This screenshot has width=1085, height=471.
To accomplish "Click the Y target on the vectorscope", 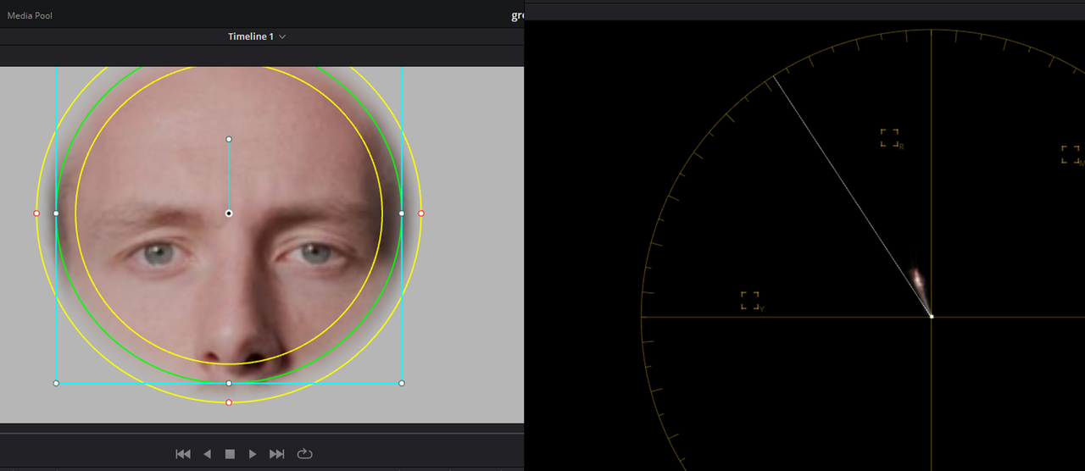I will (x=750, y=301).
